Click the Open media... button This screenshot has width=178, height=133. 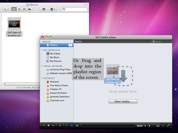[x=123, y=101]
